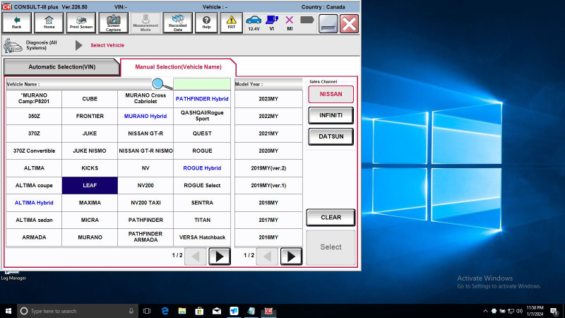Screen dimensions: 565x318
Task: Select SENTRA vehicle
Action: coord(202,203)
